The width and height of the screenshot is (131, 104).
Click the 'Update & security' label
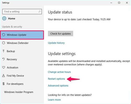coord(12,27)
